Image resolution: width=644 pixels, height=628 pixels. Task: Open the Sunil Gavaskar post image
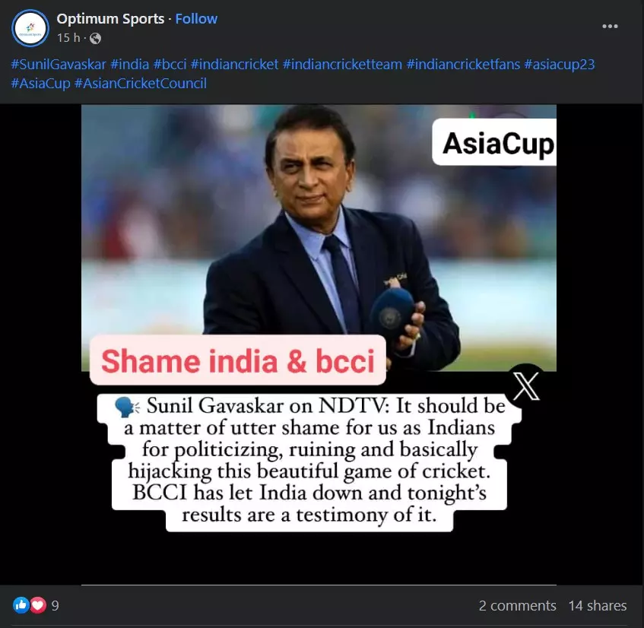319,344
